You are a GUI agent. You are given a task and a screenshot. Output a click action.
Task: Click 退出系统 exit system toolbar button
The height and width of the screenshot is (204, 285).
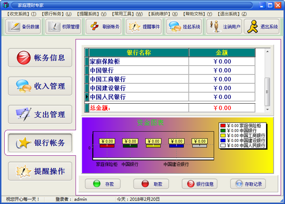click(x=262, y=27)
